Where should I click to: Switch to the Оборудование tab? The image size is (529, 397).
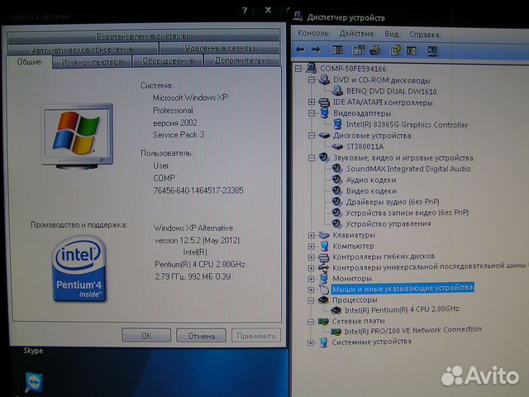coord(167,61)
